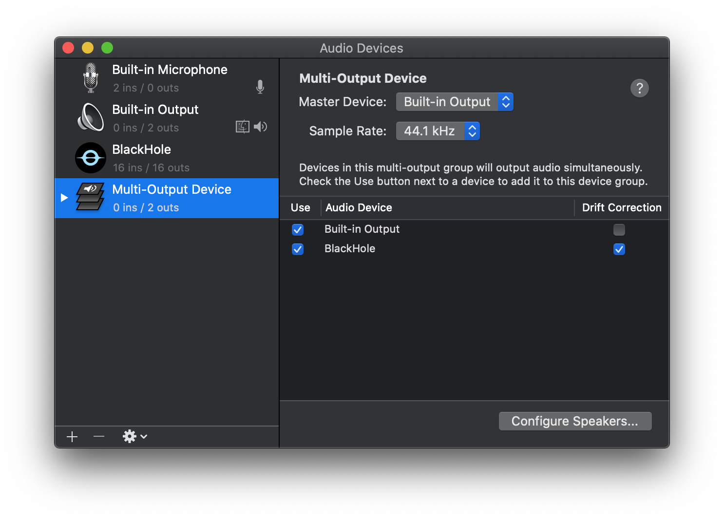Click the output speaker icon beside Built-in Output
This screenshot has width=724, height=520.
[261, 127]
